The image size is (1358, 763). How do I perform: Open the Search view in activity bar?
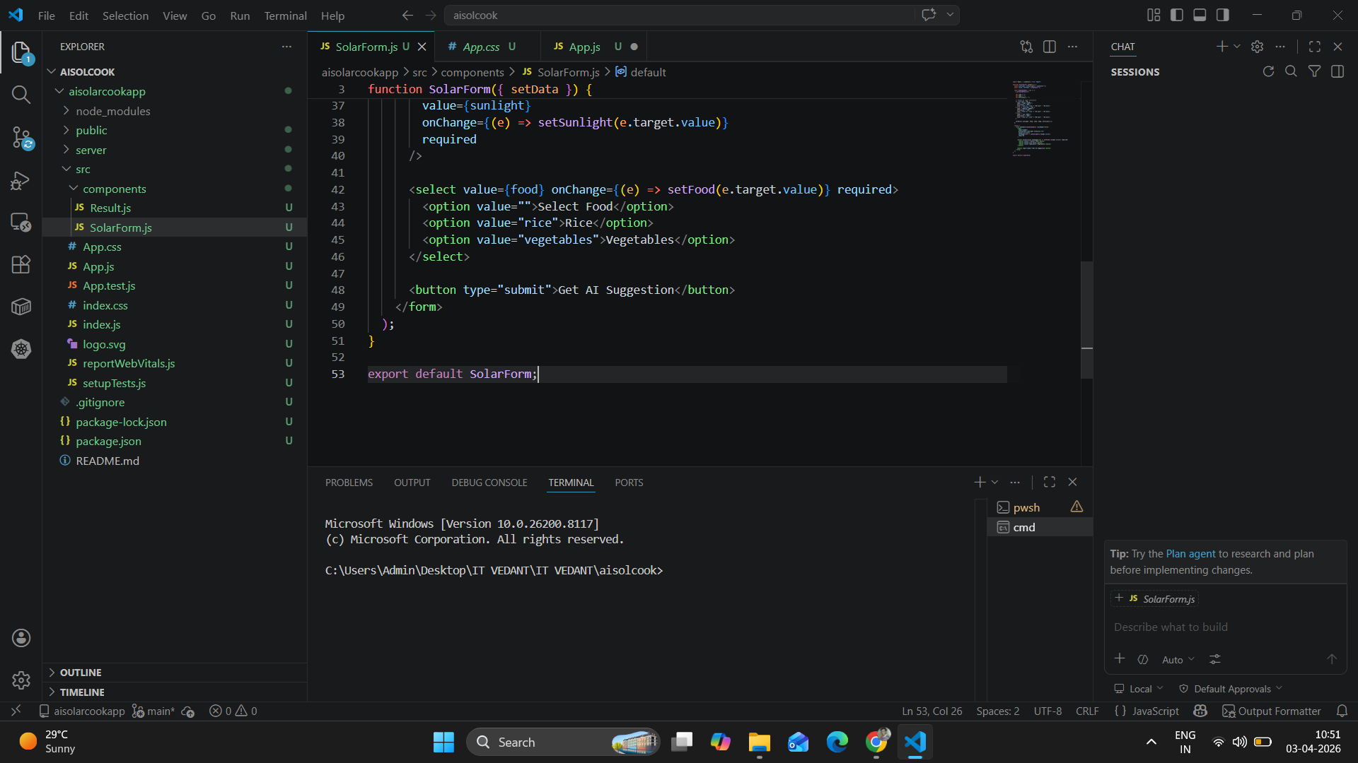(x=21, y=95)
